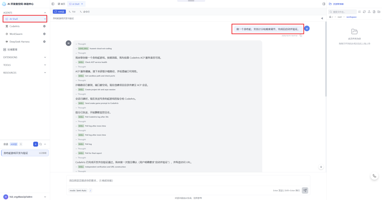Focus the message input box

[188, 181]
